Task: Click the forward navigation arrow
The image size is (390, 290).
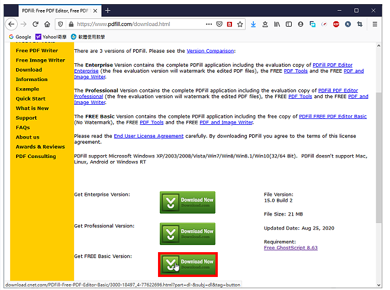Action: point(24,24)
